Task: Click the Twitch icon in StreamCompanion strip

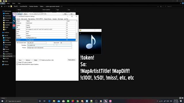Action: (x=14, y=15)
